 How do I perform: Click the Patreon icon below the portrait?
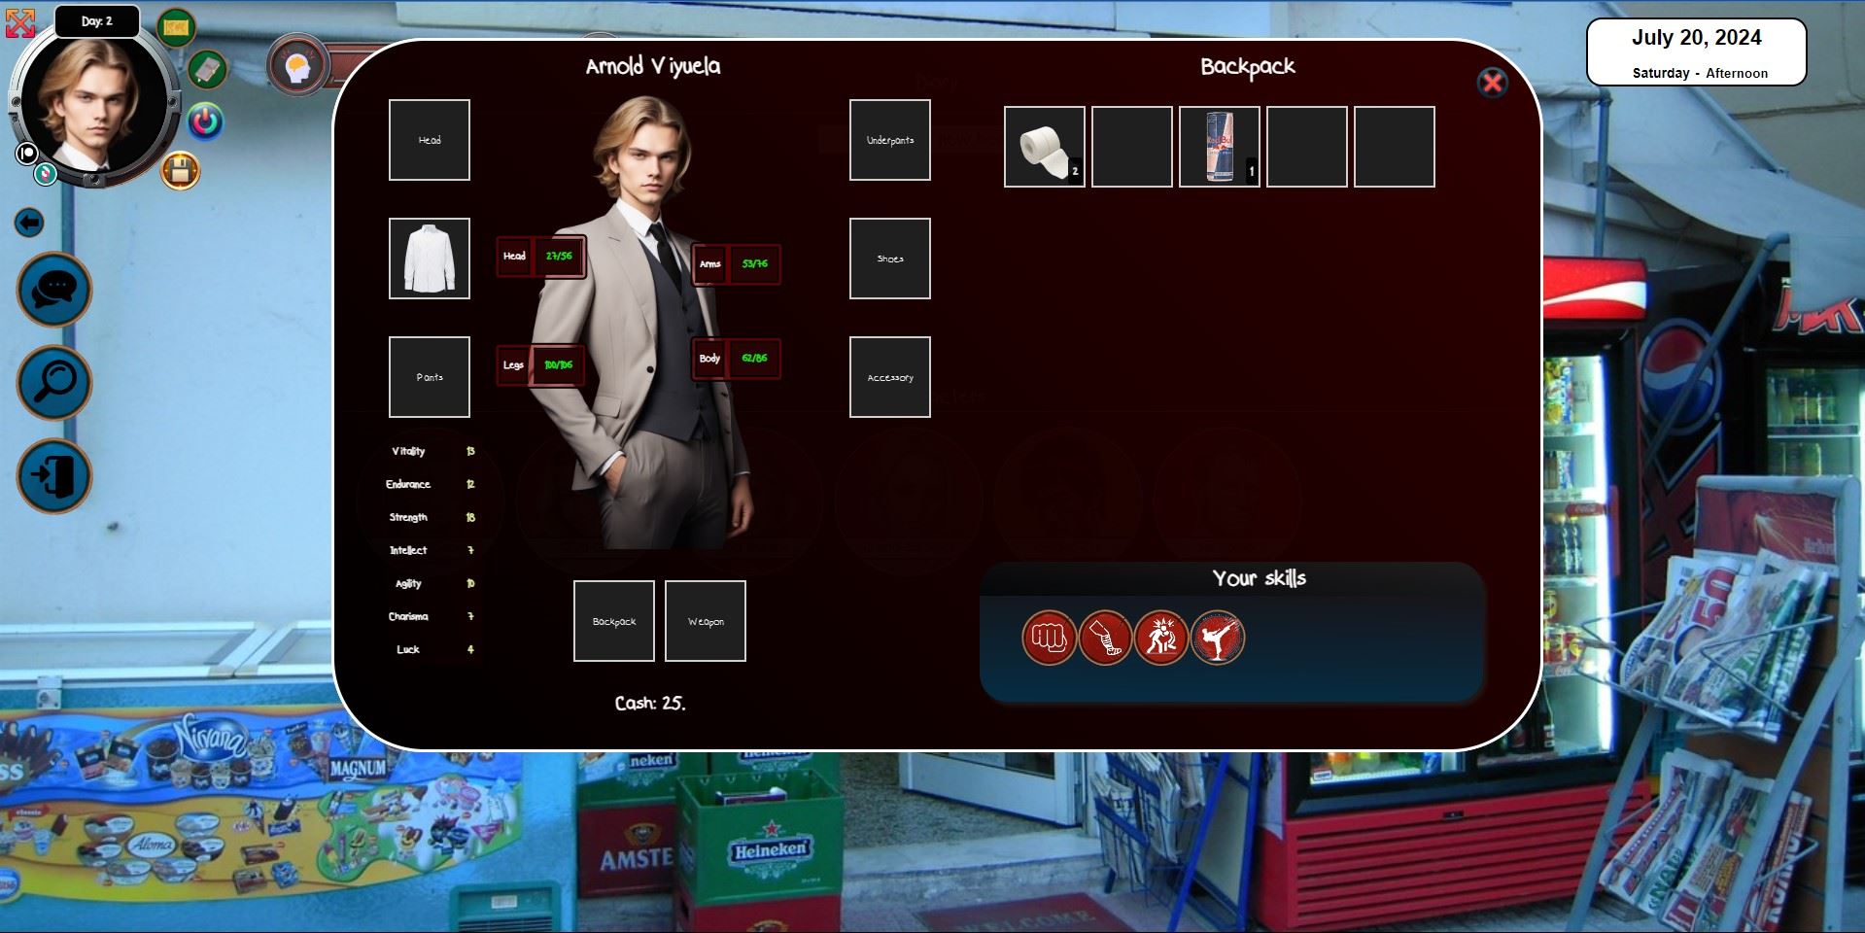(x=27, y=154)
